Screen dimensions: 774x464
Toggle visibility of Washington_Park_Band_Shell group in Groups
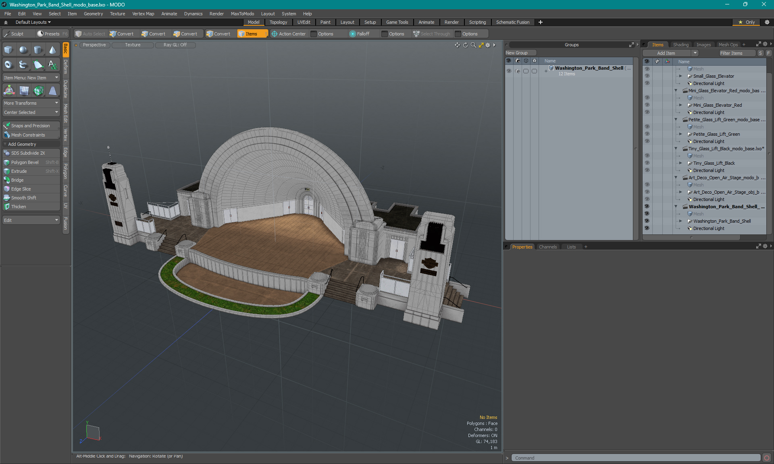tap(509, 71)
